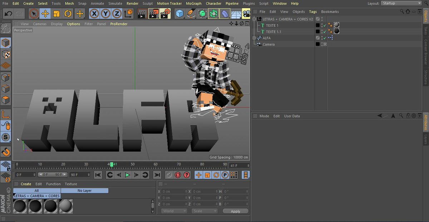Open the World coordinate dropdown
The height and width of the screenshot is (222, 429).
(x=174, y=211)
